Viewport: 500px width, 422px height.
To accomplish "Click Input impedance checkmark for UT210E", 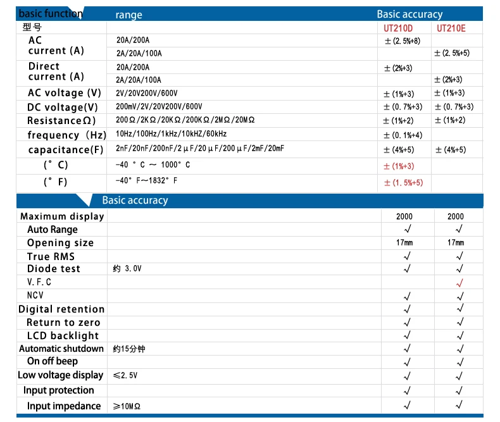I will (x=459, y=405).
